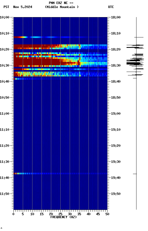Viewport: 148px width, 231px height.
Task: Click the 30 Hz frequency axis label
Action: (x=70, y=214)
